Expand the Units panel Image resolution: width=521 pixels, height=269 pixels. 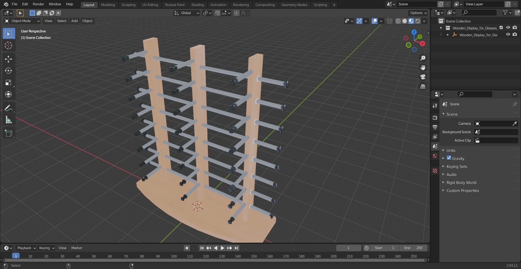click(451, 150)
